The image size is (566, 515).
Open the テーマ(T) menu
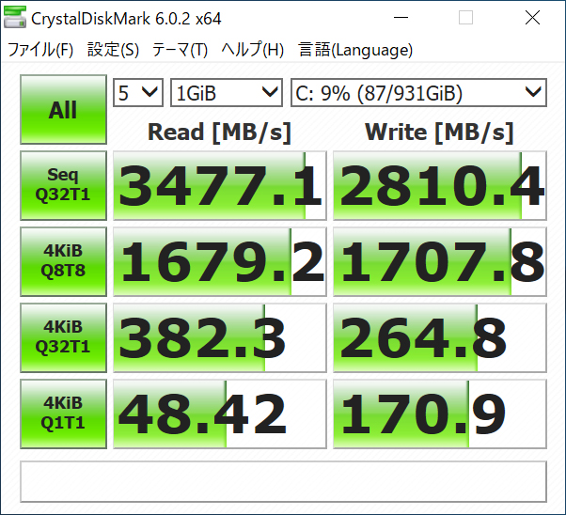(180, 50)
